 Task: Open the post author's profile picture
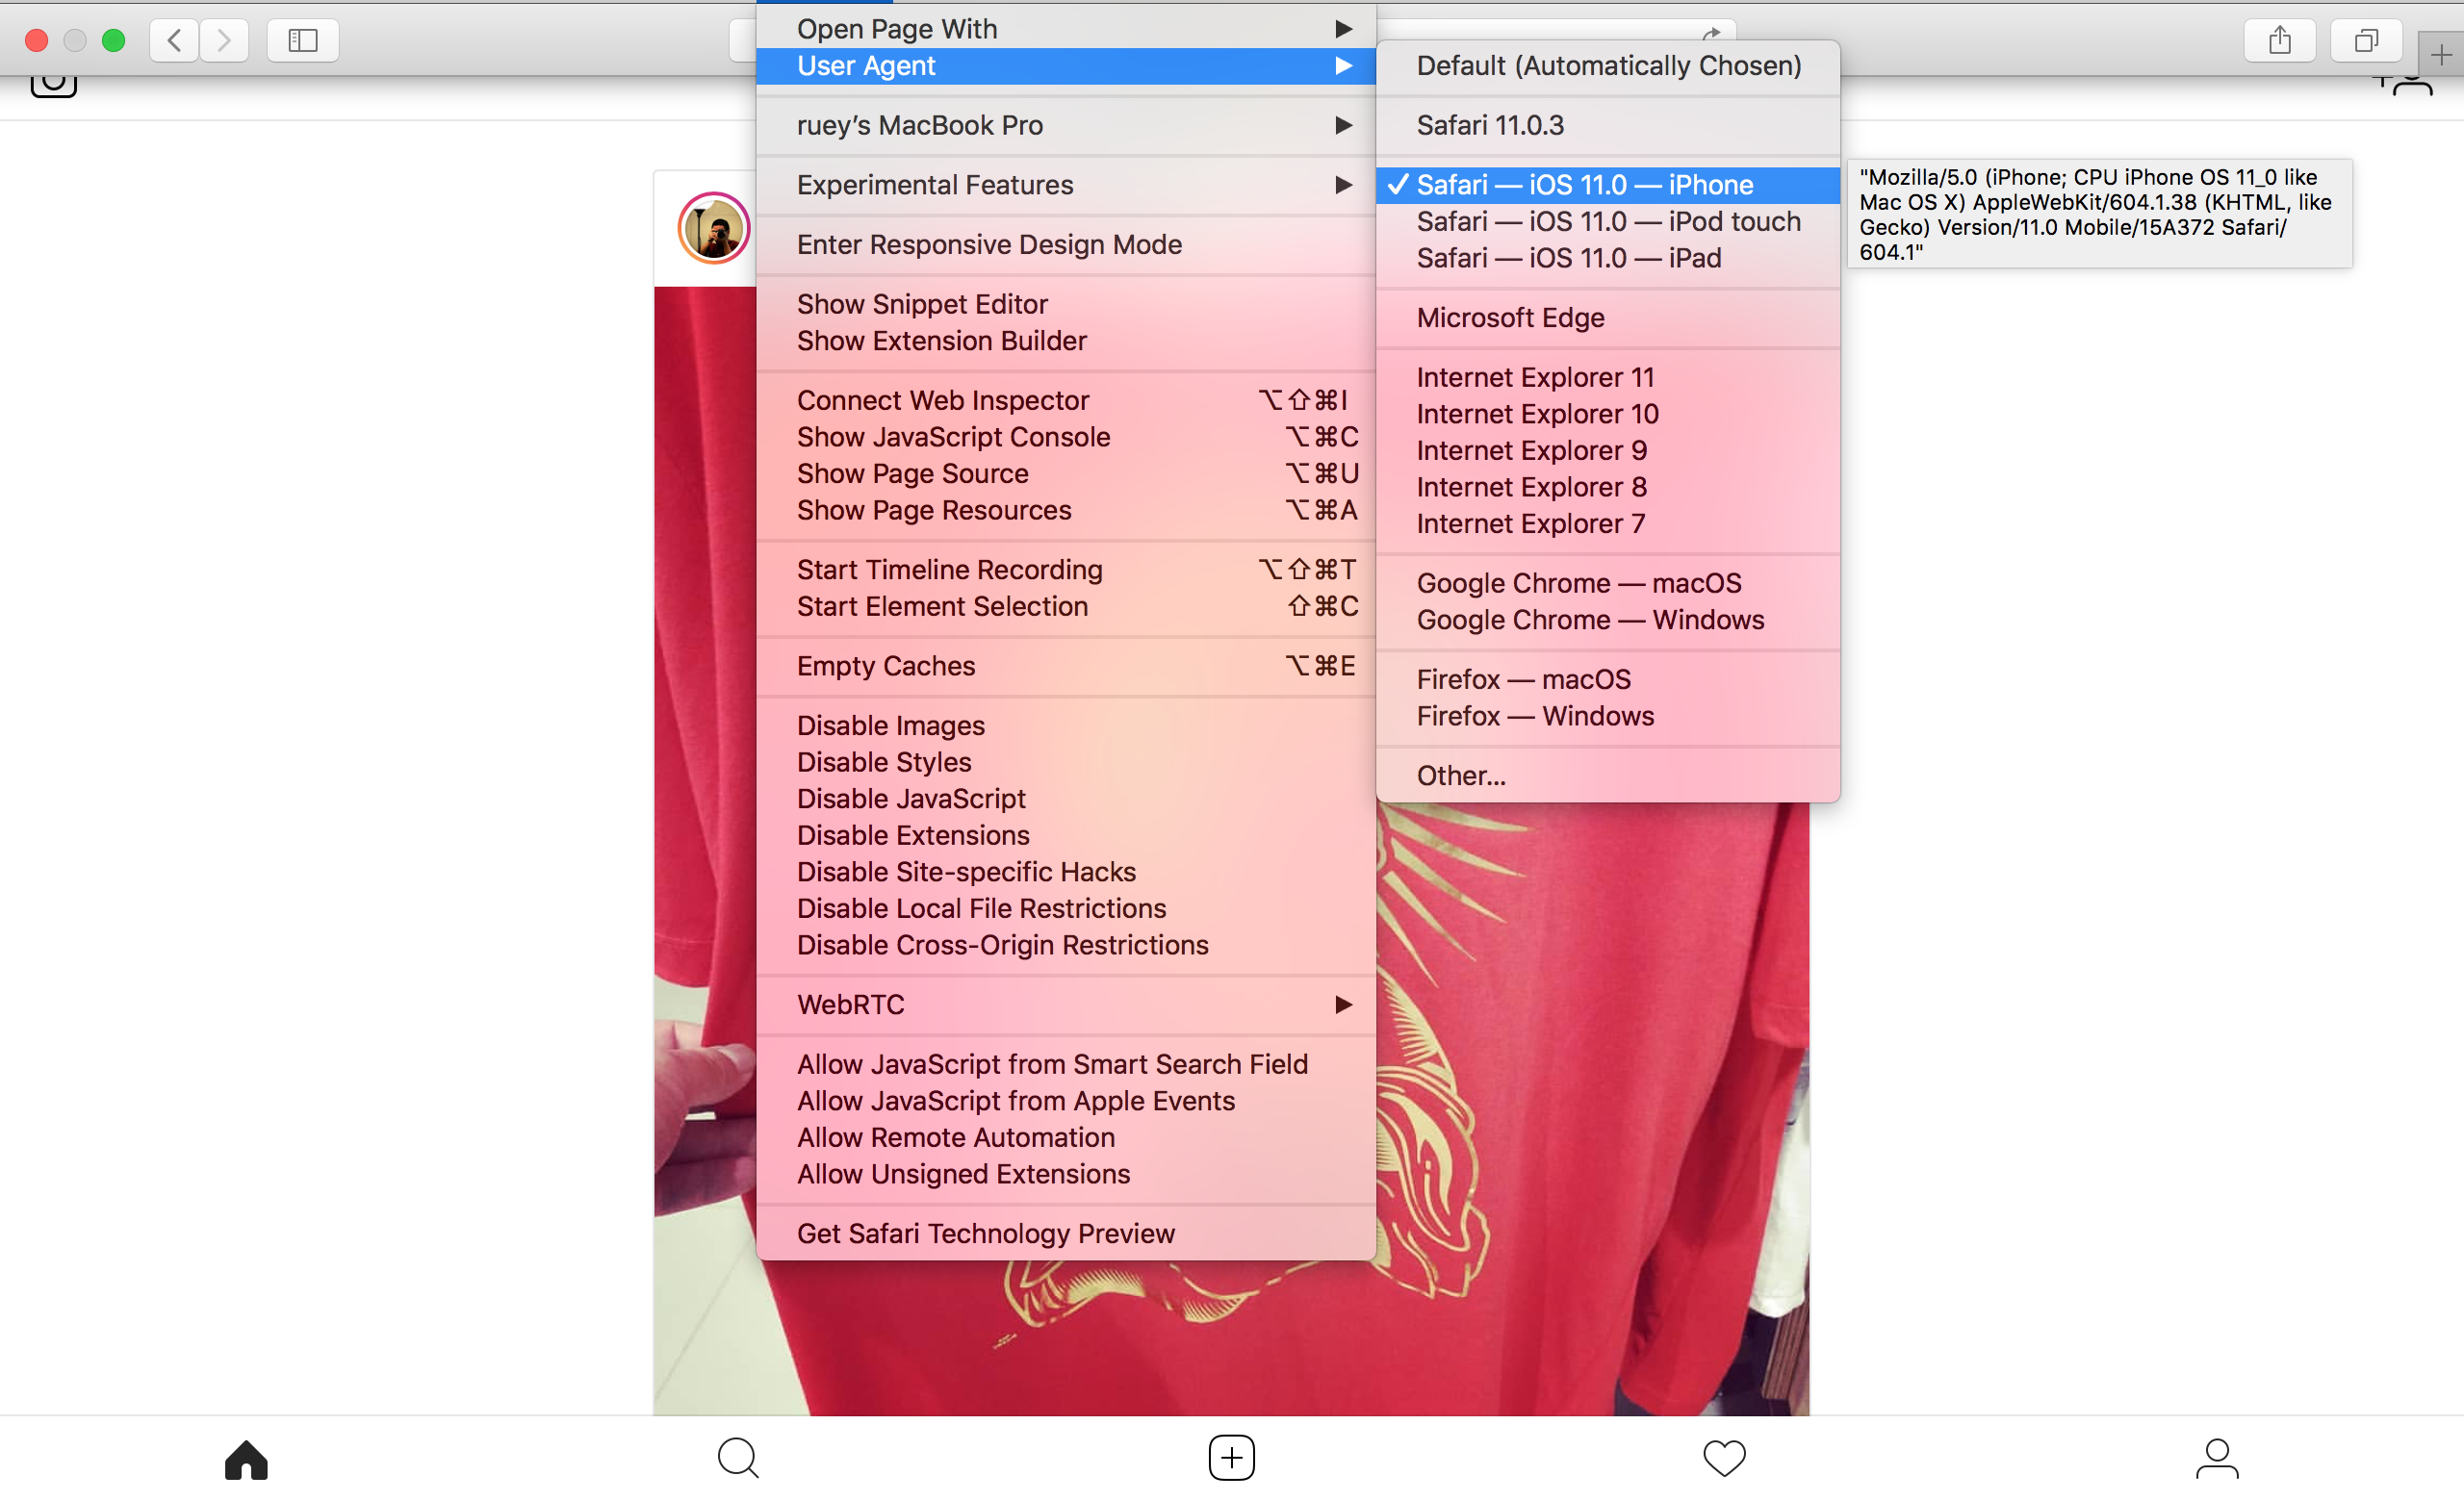(714, 229)
